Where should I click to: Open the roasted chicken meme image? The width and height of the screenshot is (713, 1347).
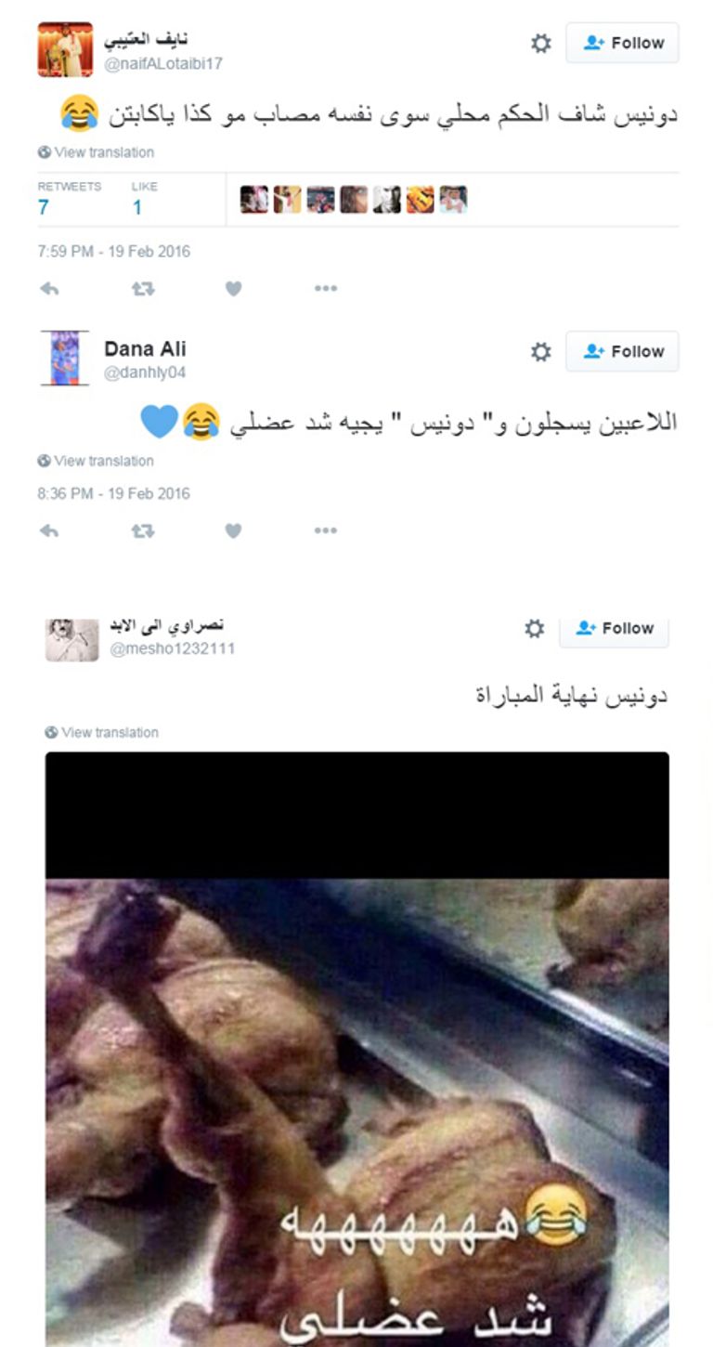[357, 1049]
